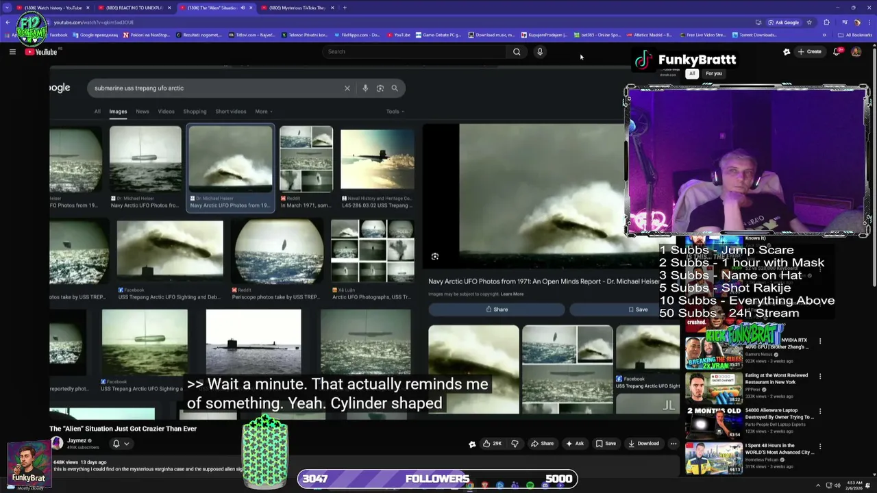Select the Google 'News' tab
The width and height of the screenshot is (877, 493).
tap(143, 112)
